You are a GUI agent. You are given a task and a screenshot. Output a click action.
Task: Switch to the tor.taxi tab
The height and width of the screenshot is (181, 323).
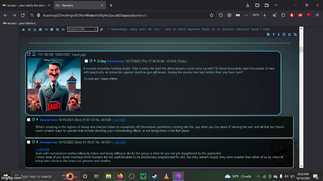point(26,5)
